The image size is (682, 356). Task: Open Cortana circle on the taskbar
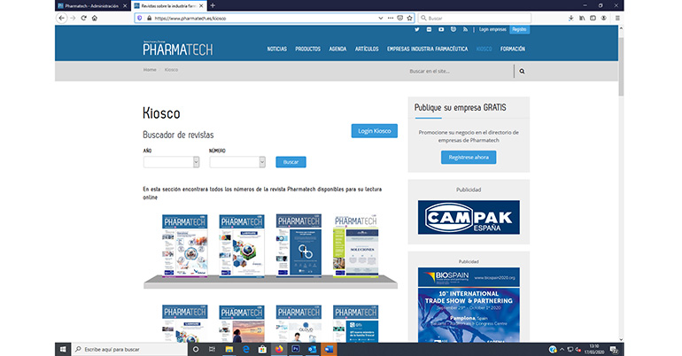(x=196, y=349)
